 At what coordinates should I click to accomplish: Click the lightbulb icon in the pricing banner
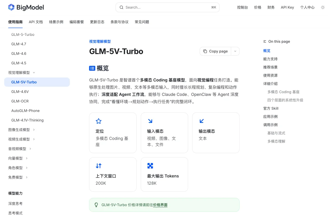click(x=96, y=205)
